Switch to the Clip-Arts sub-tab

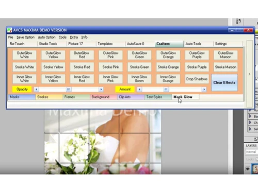pos(131,97)
